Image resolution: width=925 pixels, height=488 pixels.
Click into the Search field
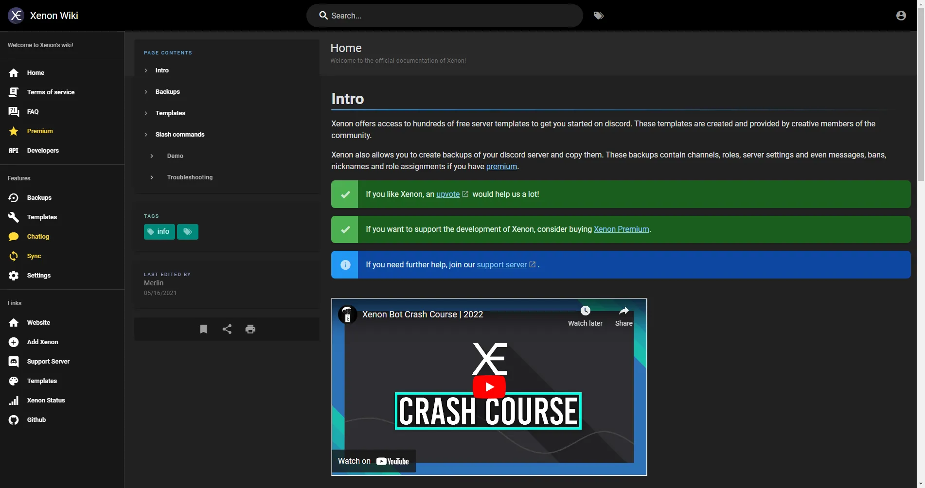pyautogui.click(x=445, y=16)
